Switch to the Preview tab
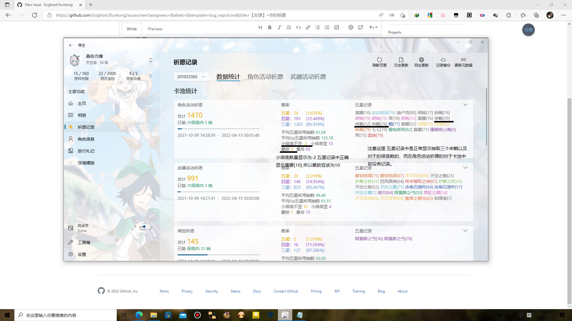 tap(155, 29)
